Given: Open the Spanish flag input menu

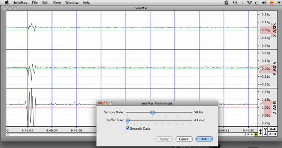Looking at the screenshot, I should point(271,2).
